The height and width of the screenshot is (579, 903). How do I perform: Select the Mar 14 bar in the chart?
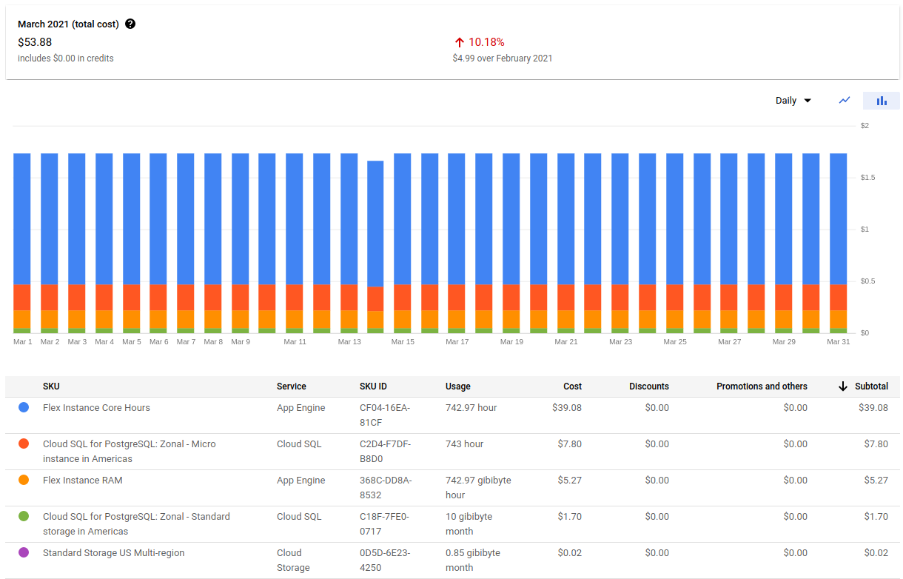point(377,244)
